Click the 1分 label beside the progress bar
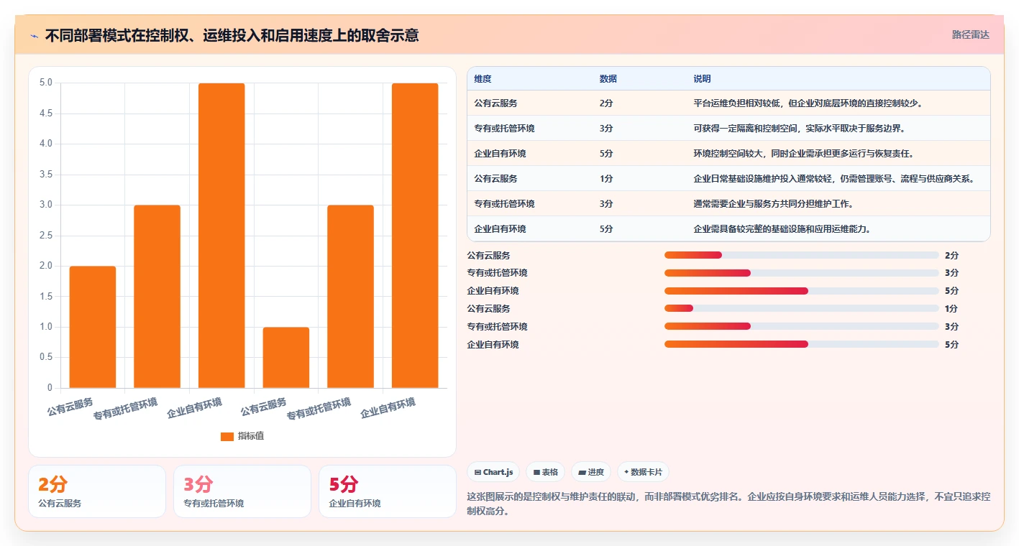The image size is (1019, 546). click(951, 308)
